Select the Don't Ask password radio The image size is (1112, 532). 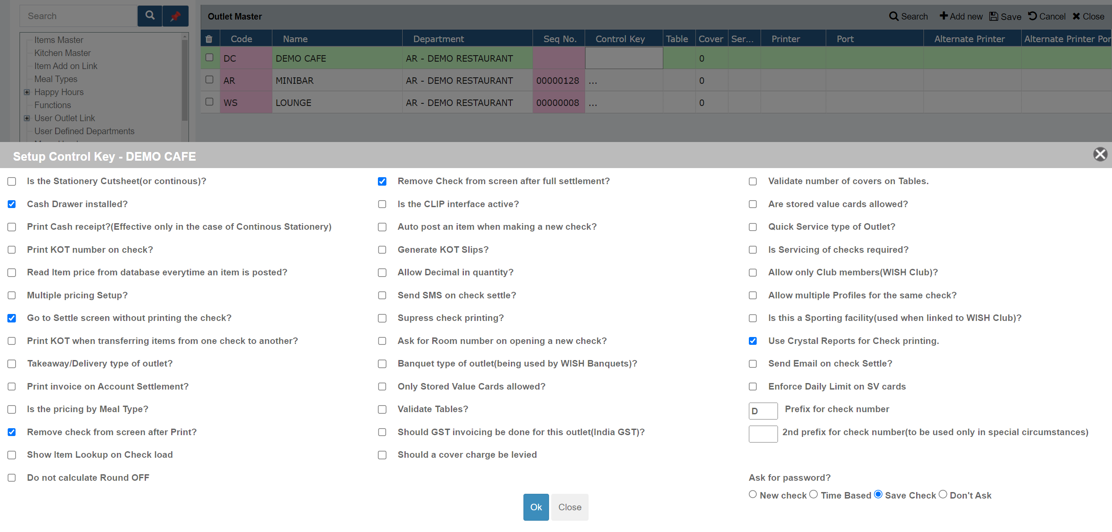click(x=943, y=494)
